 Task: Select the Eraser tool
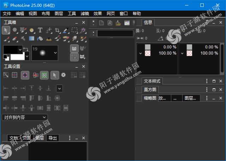tap(14, 39)
